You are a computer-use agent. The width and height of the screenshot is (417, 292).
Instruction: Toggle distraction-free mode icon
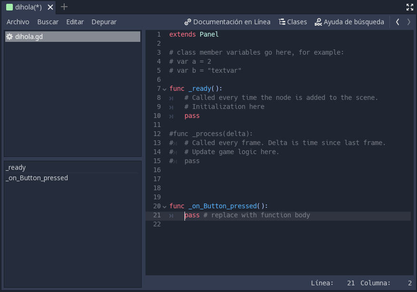409,7
